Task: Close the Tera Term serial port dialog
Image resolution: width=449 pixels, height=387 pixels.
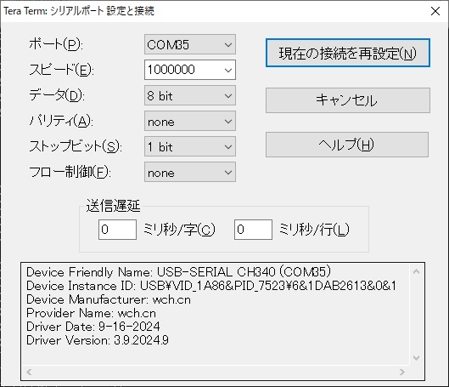Action: click(x=435, y=11)
